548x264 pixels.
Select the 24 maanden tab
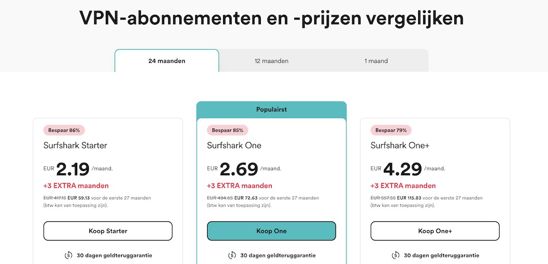pos(167,61)
